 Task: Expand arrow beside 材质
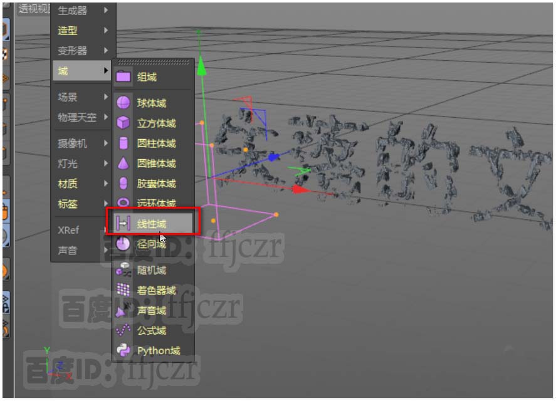pyautogui.click(x=106, y=184)
